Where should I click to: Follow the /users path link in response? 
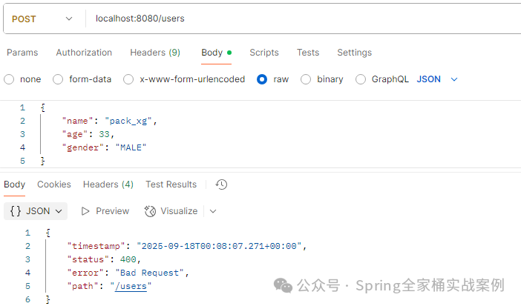pyautogui.click(x=131, y=286)
